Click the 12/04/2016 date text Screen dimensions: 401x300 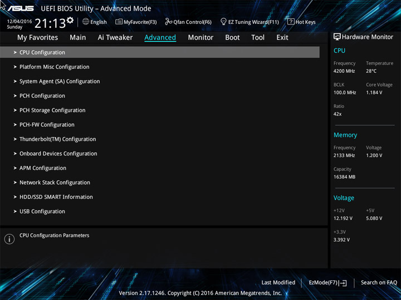(19, 22)
